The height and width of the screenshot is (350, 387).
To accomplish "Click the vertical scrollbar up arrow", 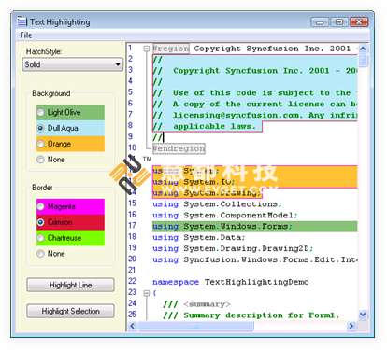I will pyautogui.click(x=363, y=49).
